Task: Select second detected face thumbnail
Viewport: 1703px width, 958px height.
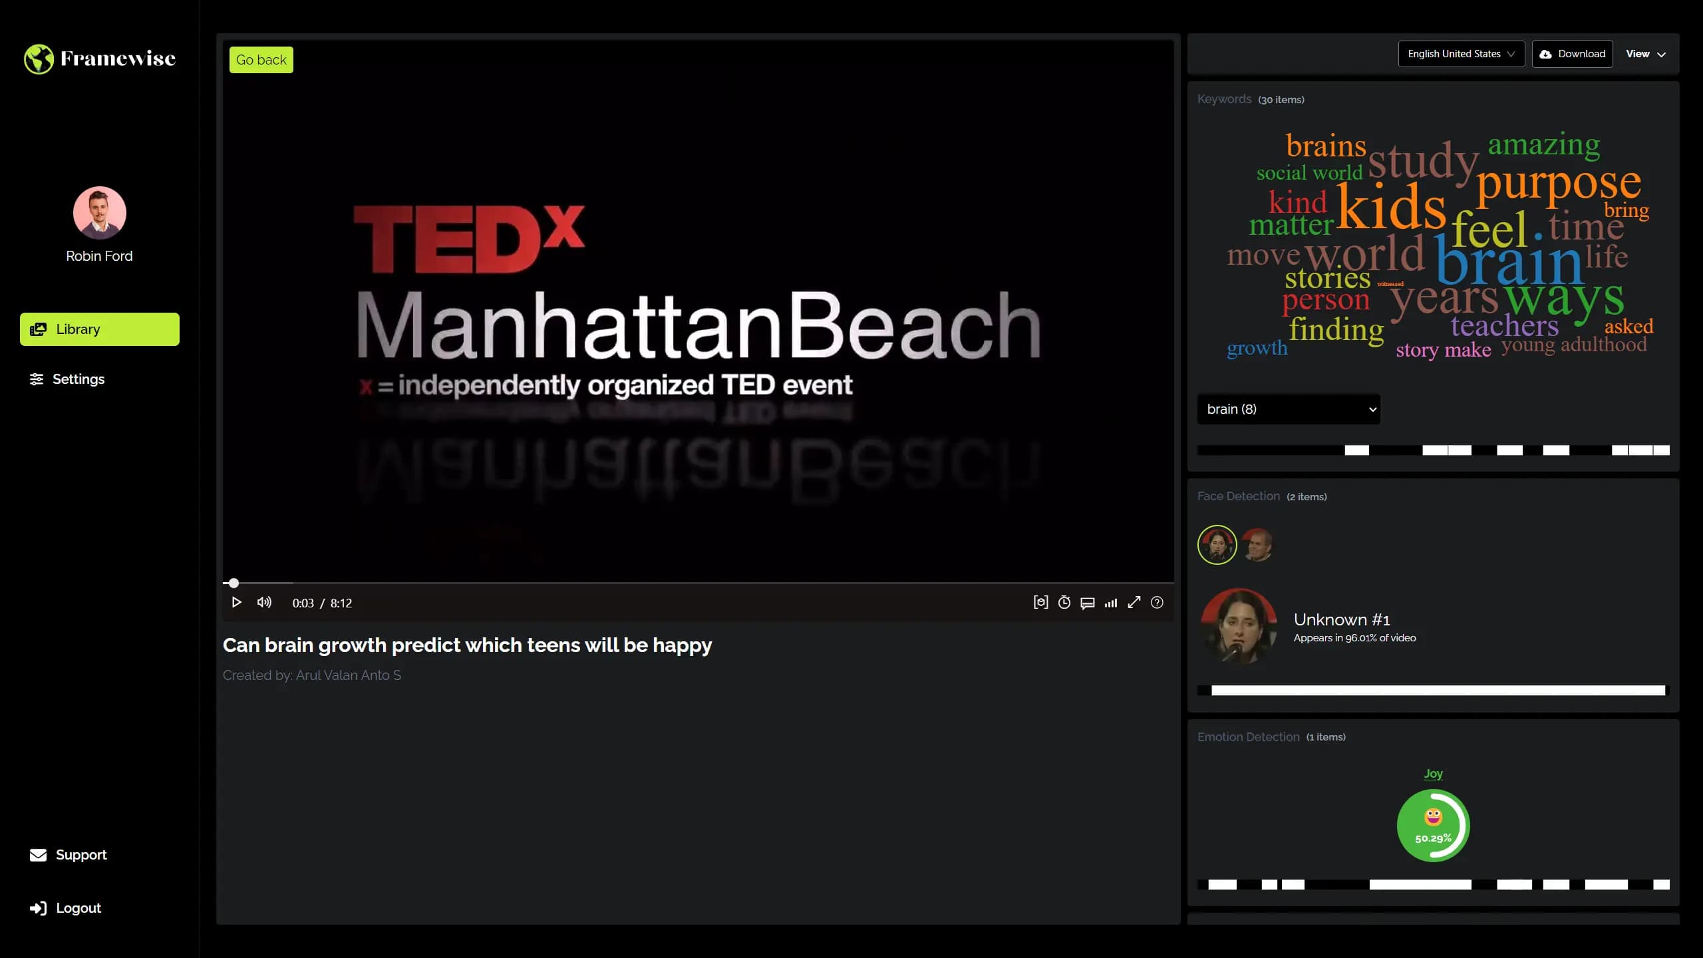Action: point(1257,545)
